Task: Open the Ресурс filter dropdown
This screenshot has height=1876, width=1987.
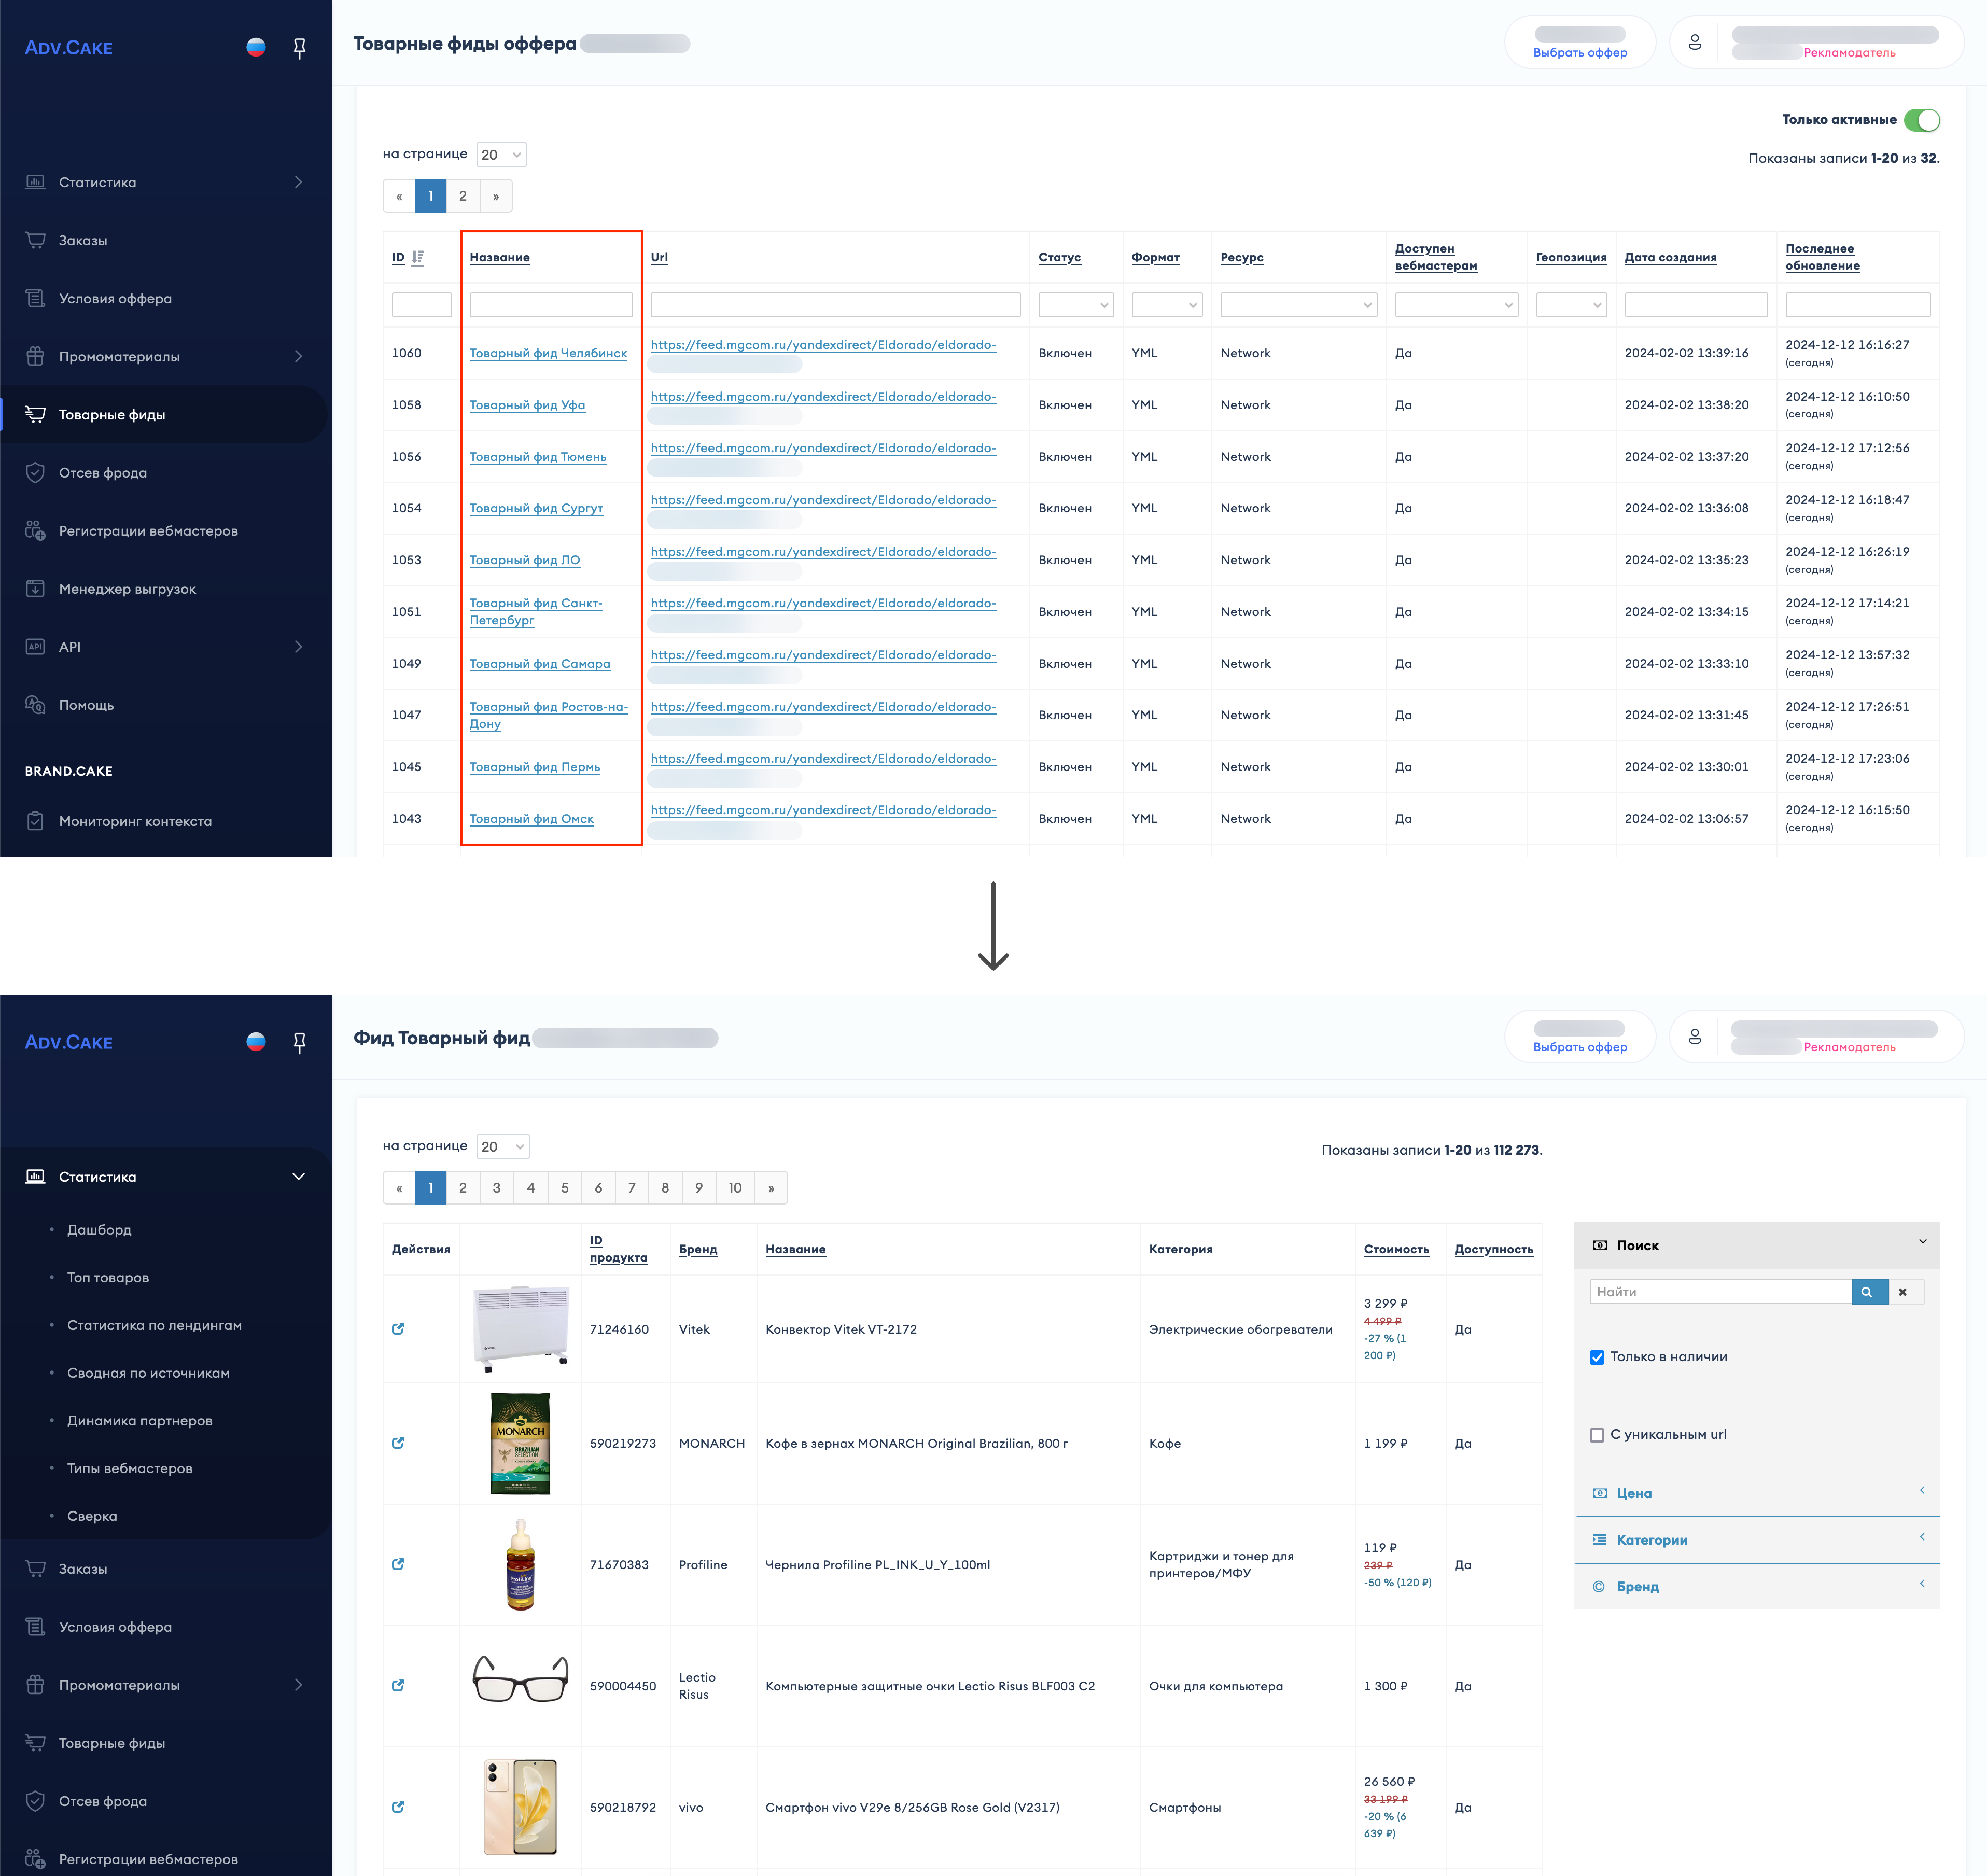Action: click(x=1299, y=305)
